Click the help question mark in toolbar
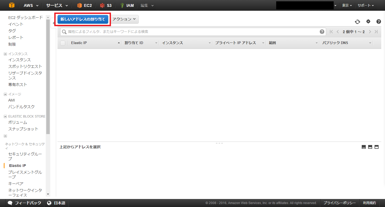 tap(379, 22)
